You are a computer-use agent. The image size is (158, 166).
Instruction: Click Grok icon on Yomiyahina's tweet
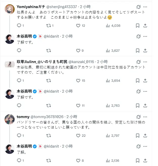[138, 7]
